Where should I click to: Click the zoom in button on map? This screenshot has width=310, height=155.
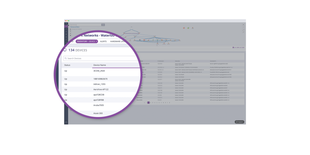(243, 25)
